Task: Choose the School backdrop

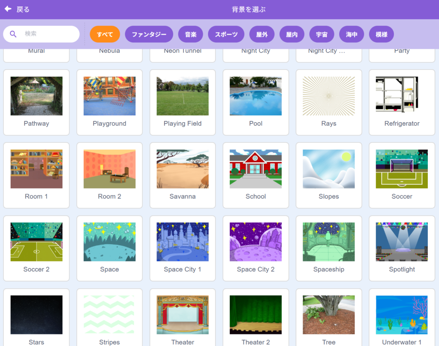Action: (x=256, y=169)
